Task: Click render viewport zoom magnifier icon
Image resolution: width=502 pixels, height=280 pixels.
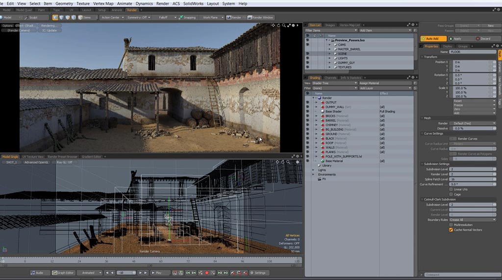Action: point(284,25)
